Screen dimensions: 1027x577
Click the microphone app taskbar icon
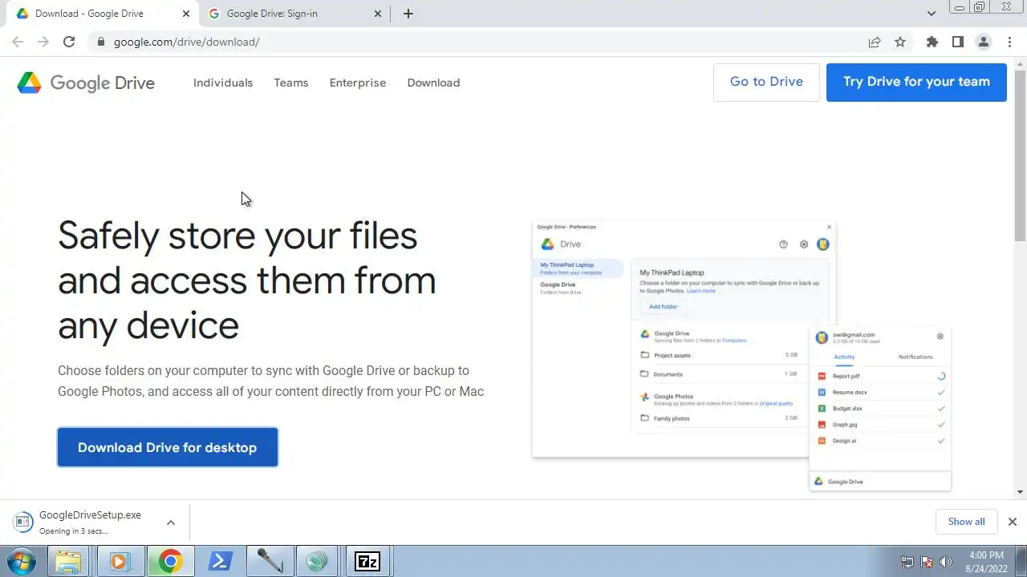[270, 561]
